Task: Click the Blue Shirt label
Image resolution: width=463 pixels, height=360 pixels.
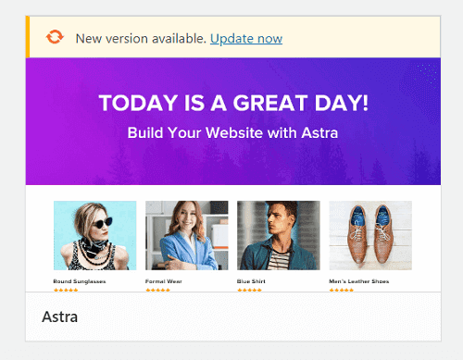Action: [x=251, y=281]
